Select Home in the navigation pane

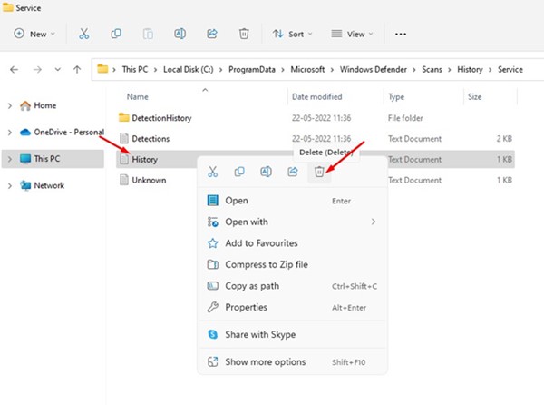(45, 105)
